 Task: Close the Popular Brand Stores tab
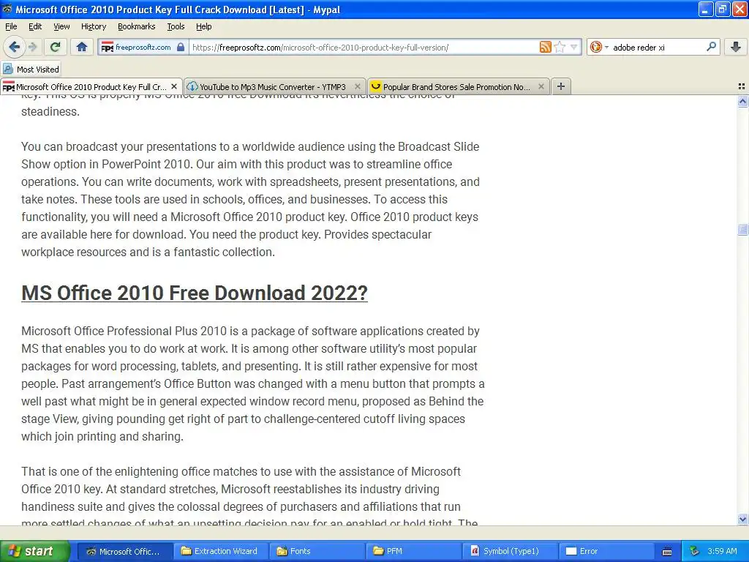[x=541, y=86]
